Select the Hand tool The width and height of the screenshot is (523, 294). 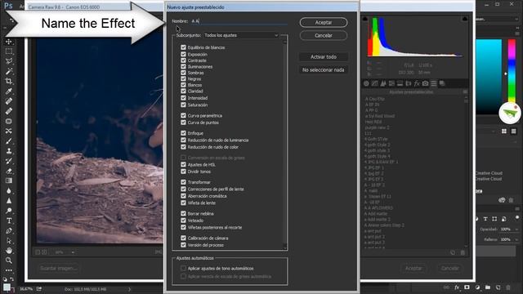tap(9, 251)
